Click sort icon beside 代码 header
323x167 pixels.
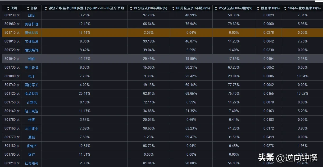8,8
